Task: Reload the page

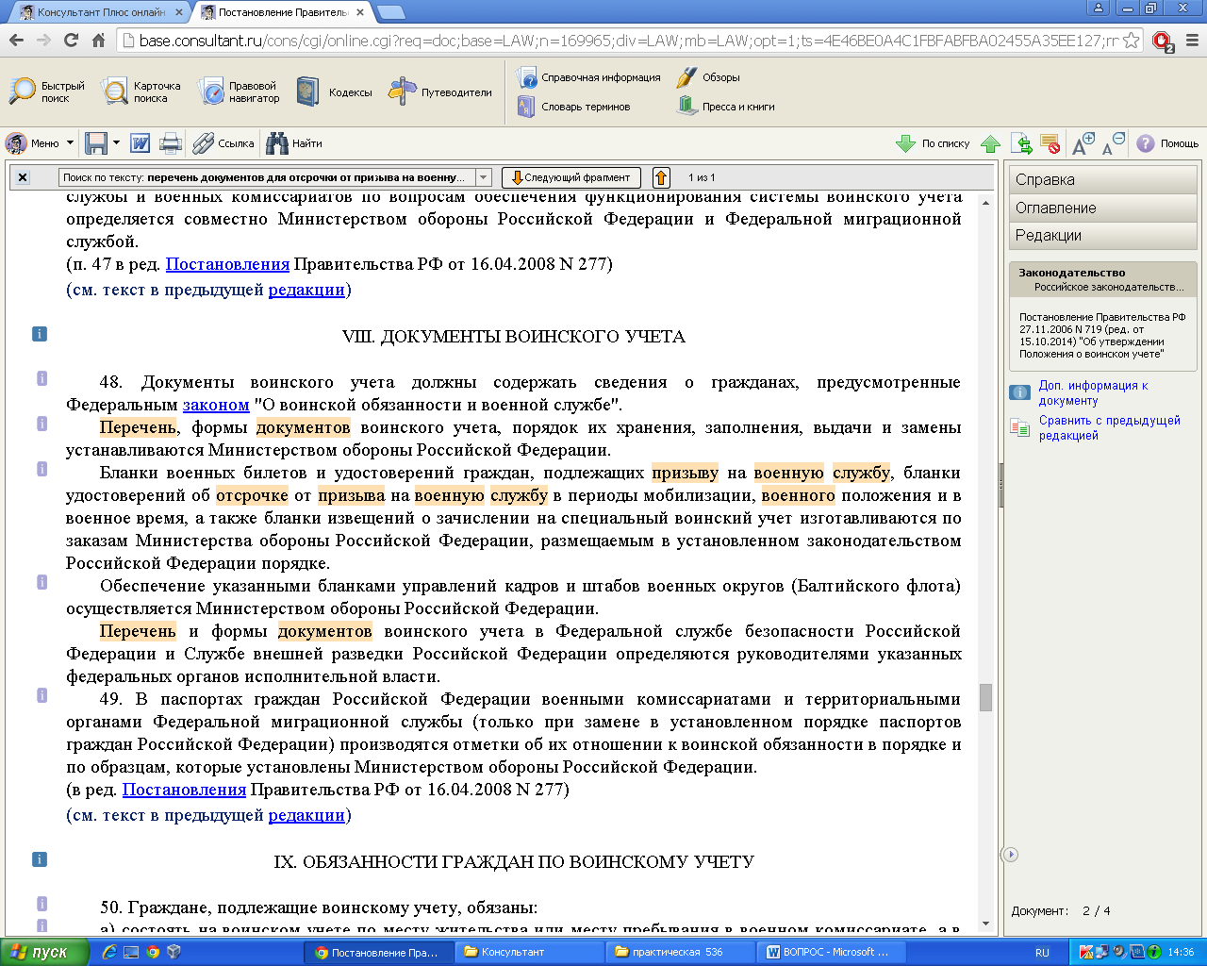Action: (71, 41)
